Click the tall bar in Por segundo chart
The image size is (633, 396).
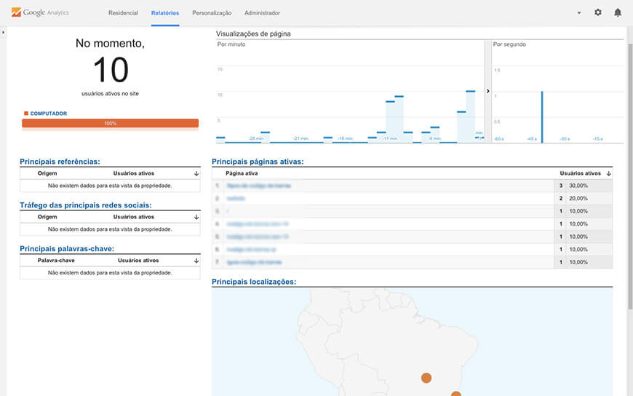coord(541,116)
